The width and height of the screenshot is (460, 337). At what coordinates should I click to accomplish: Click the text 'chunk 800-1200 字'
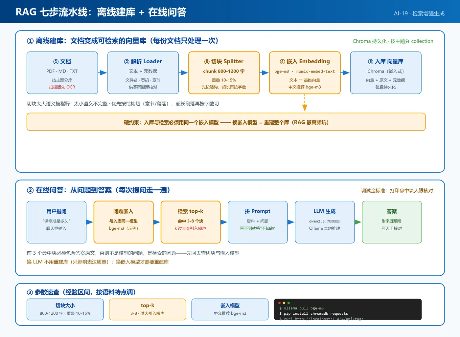pyautogui.click(x=224, y=71)
